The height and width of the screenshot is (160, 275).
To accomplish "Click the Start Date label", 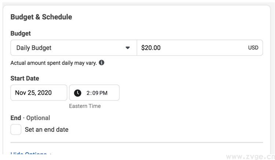I will [25, 78].
